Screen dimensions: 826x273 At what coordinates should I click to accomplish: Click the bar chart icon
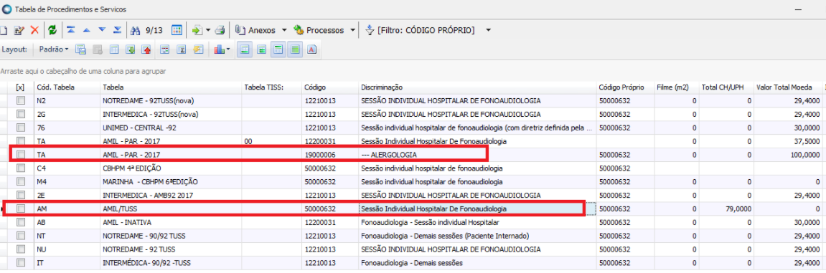(x=219, y=49)
